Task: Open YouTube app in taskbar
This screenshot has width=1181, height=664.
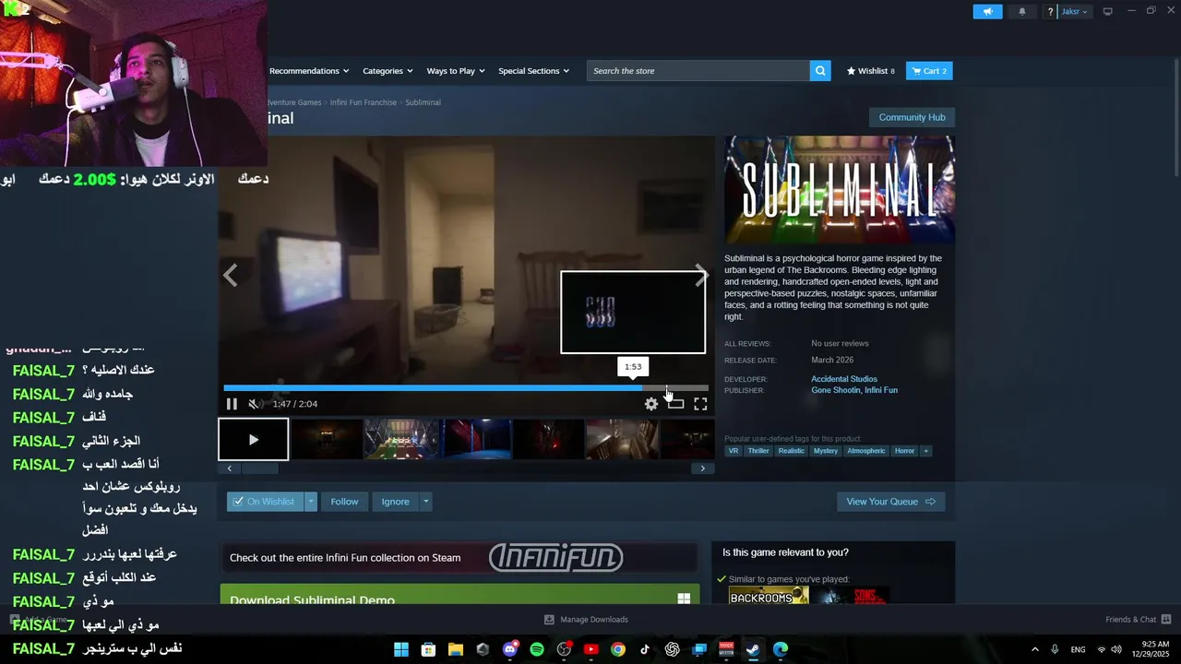Action: pos(591,649)
